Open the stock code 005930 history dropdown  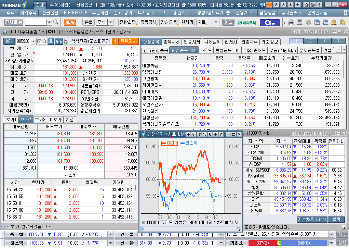33,41
